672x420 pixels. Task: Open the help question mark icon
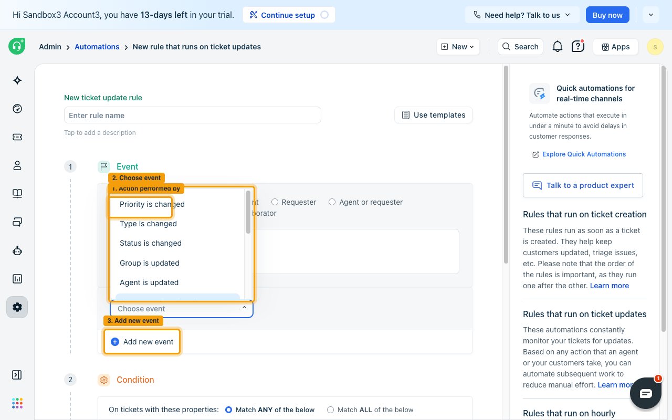click(577, 46)
